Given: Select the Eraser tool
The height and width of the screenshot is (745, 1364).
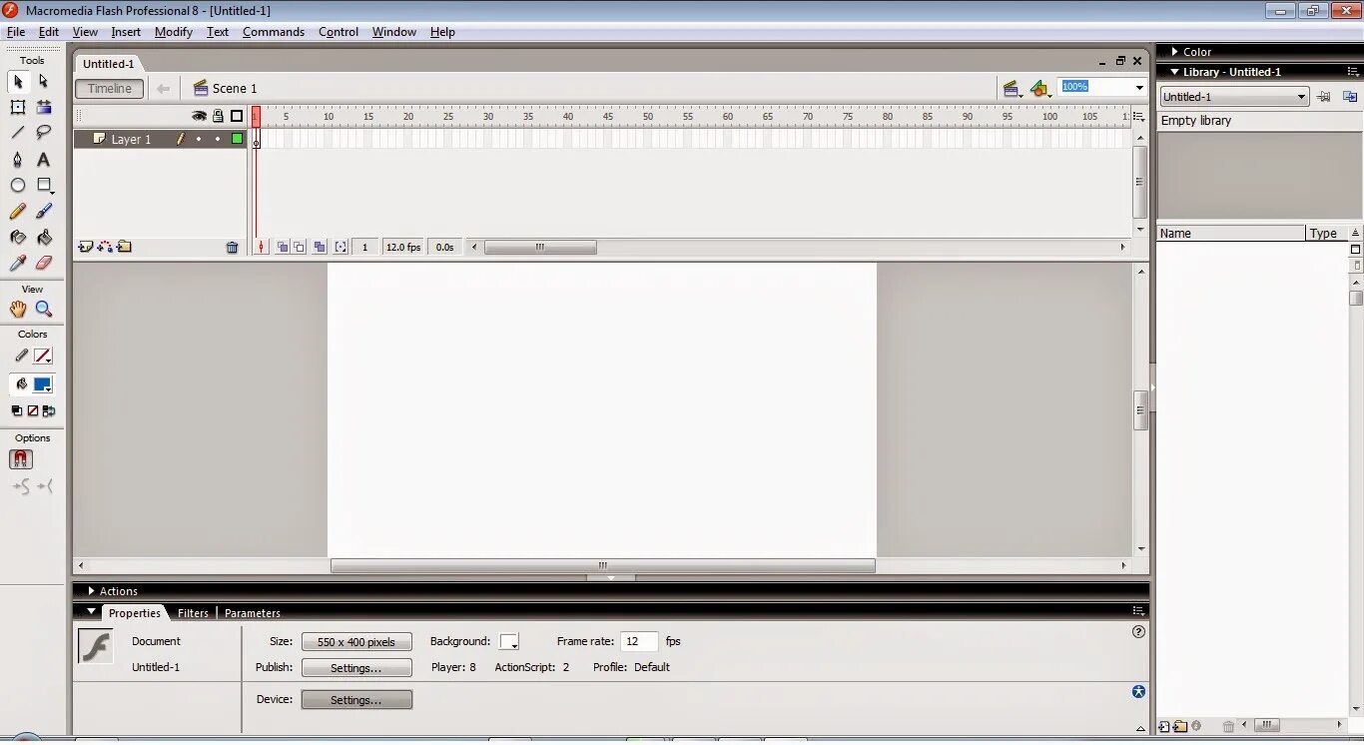Looking at the screenshot, I should 44,264.
